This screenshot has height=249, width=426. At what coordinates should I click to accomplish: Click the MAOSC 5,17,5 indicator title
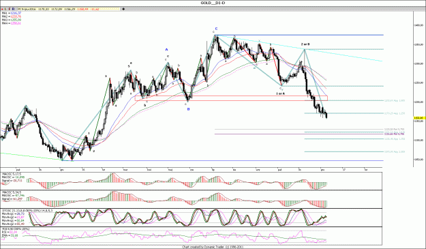[x=12, y=174]
